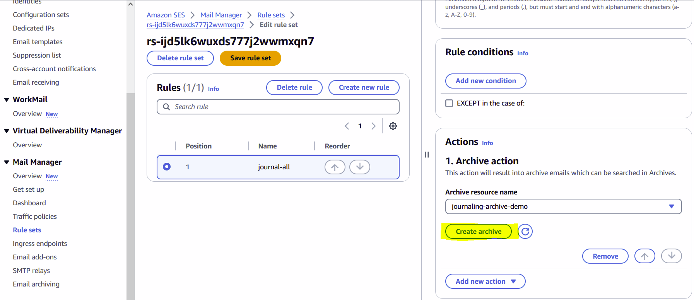
Task: Open Info link next to Actions
Action: tap(487, 143)
